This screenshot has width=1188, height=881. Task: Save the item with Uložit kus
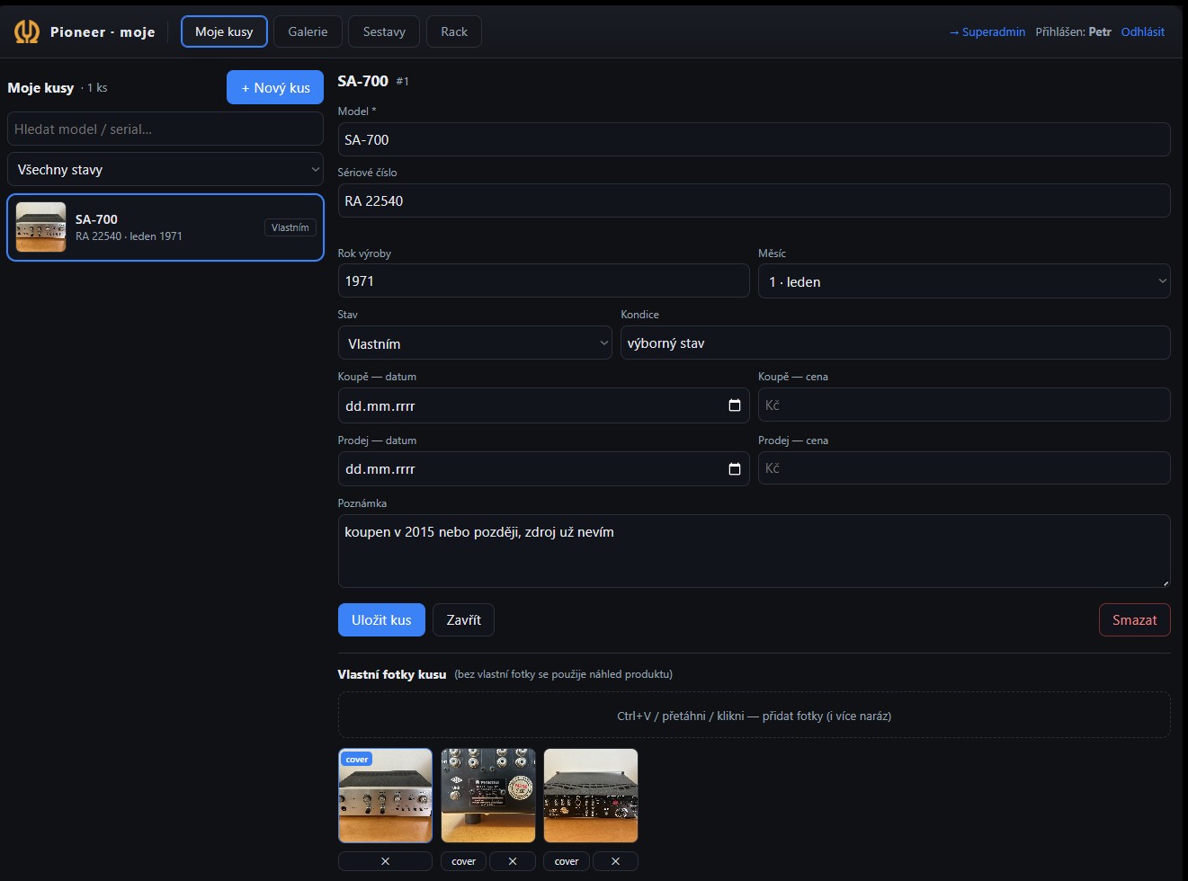click(x=381, y=619)
